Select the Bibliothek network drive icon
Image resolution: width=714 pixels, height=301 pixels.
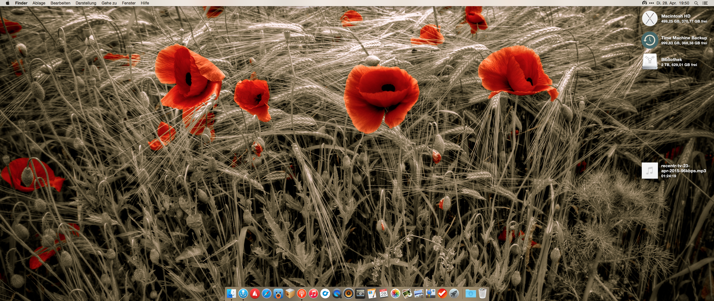click(x=650, y=62)
